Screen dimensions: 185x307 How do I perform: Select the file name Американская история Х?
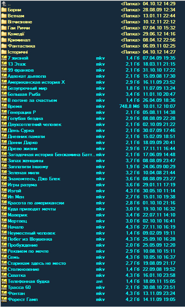pos(36,83)
